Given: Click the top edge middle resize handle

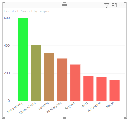Looking at the screenshot, I should pyautogui.click(x=64, y=2).
